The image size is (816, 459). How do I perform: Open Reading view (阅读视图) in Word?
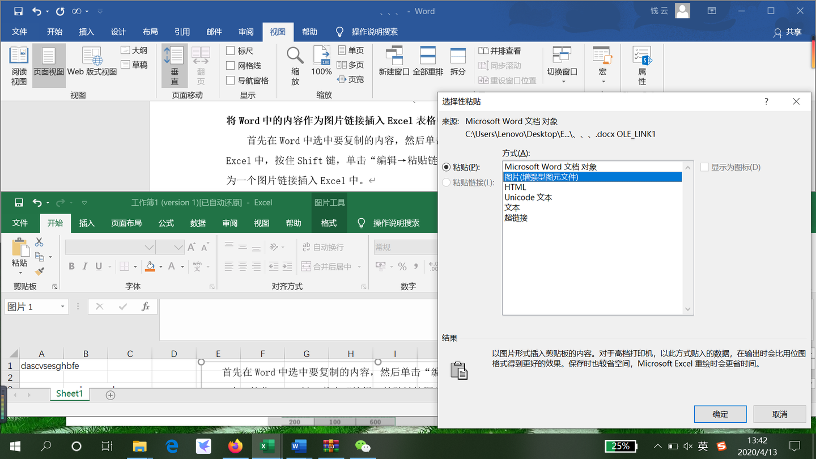(19, 66)
